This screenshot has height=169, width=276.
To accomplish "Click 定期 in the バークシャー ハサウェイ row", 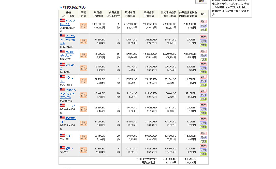I will pyautogui.click(x=203, y=45).
